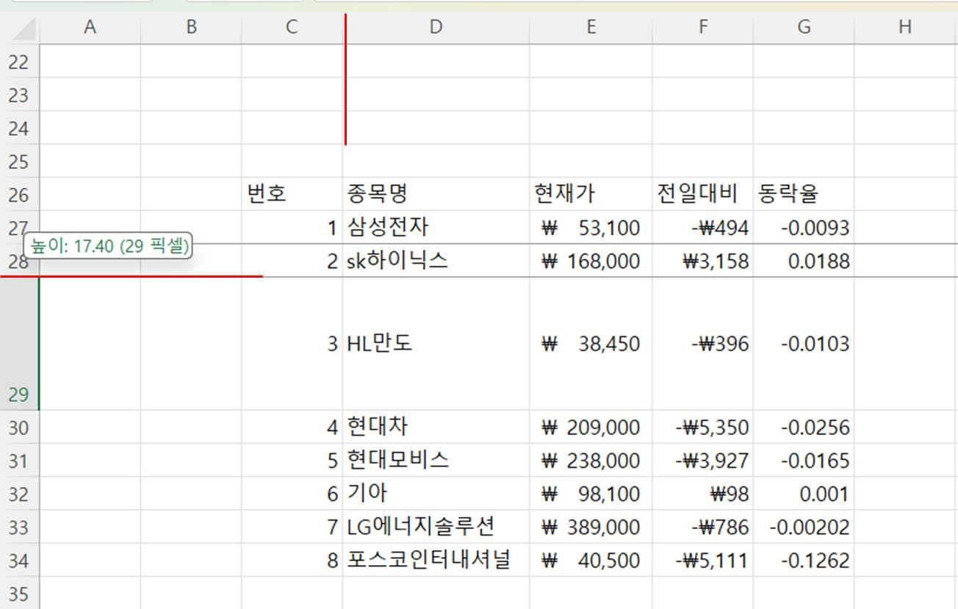Select the 현대차 cell
This screenshot has height=609, width=958.
436,427
